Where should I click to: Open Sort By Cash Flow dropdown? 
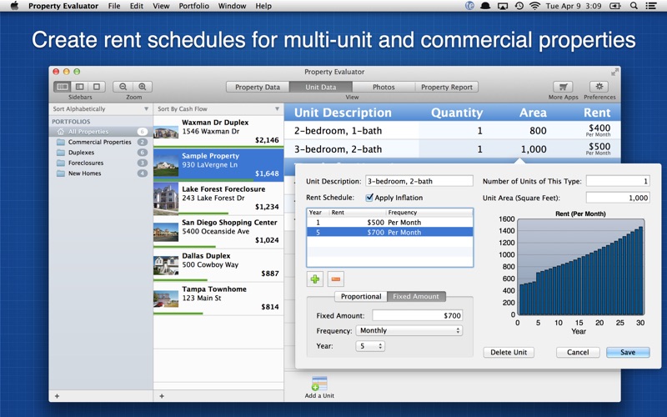tap(218, 109)
